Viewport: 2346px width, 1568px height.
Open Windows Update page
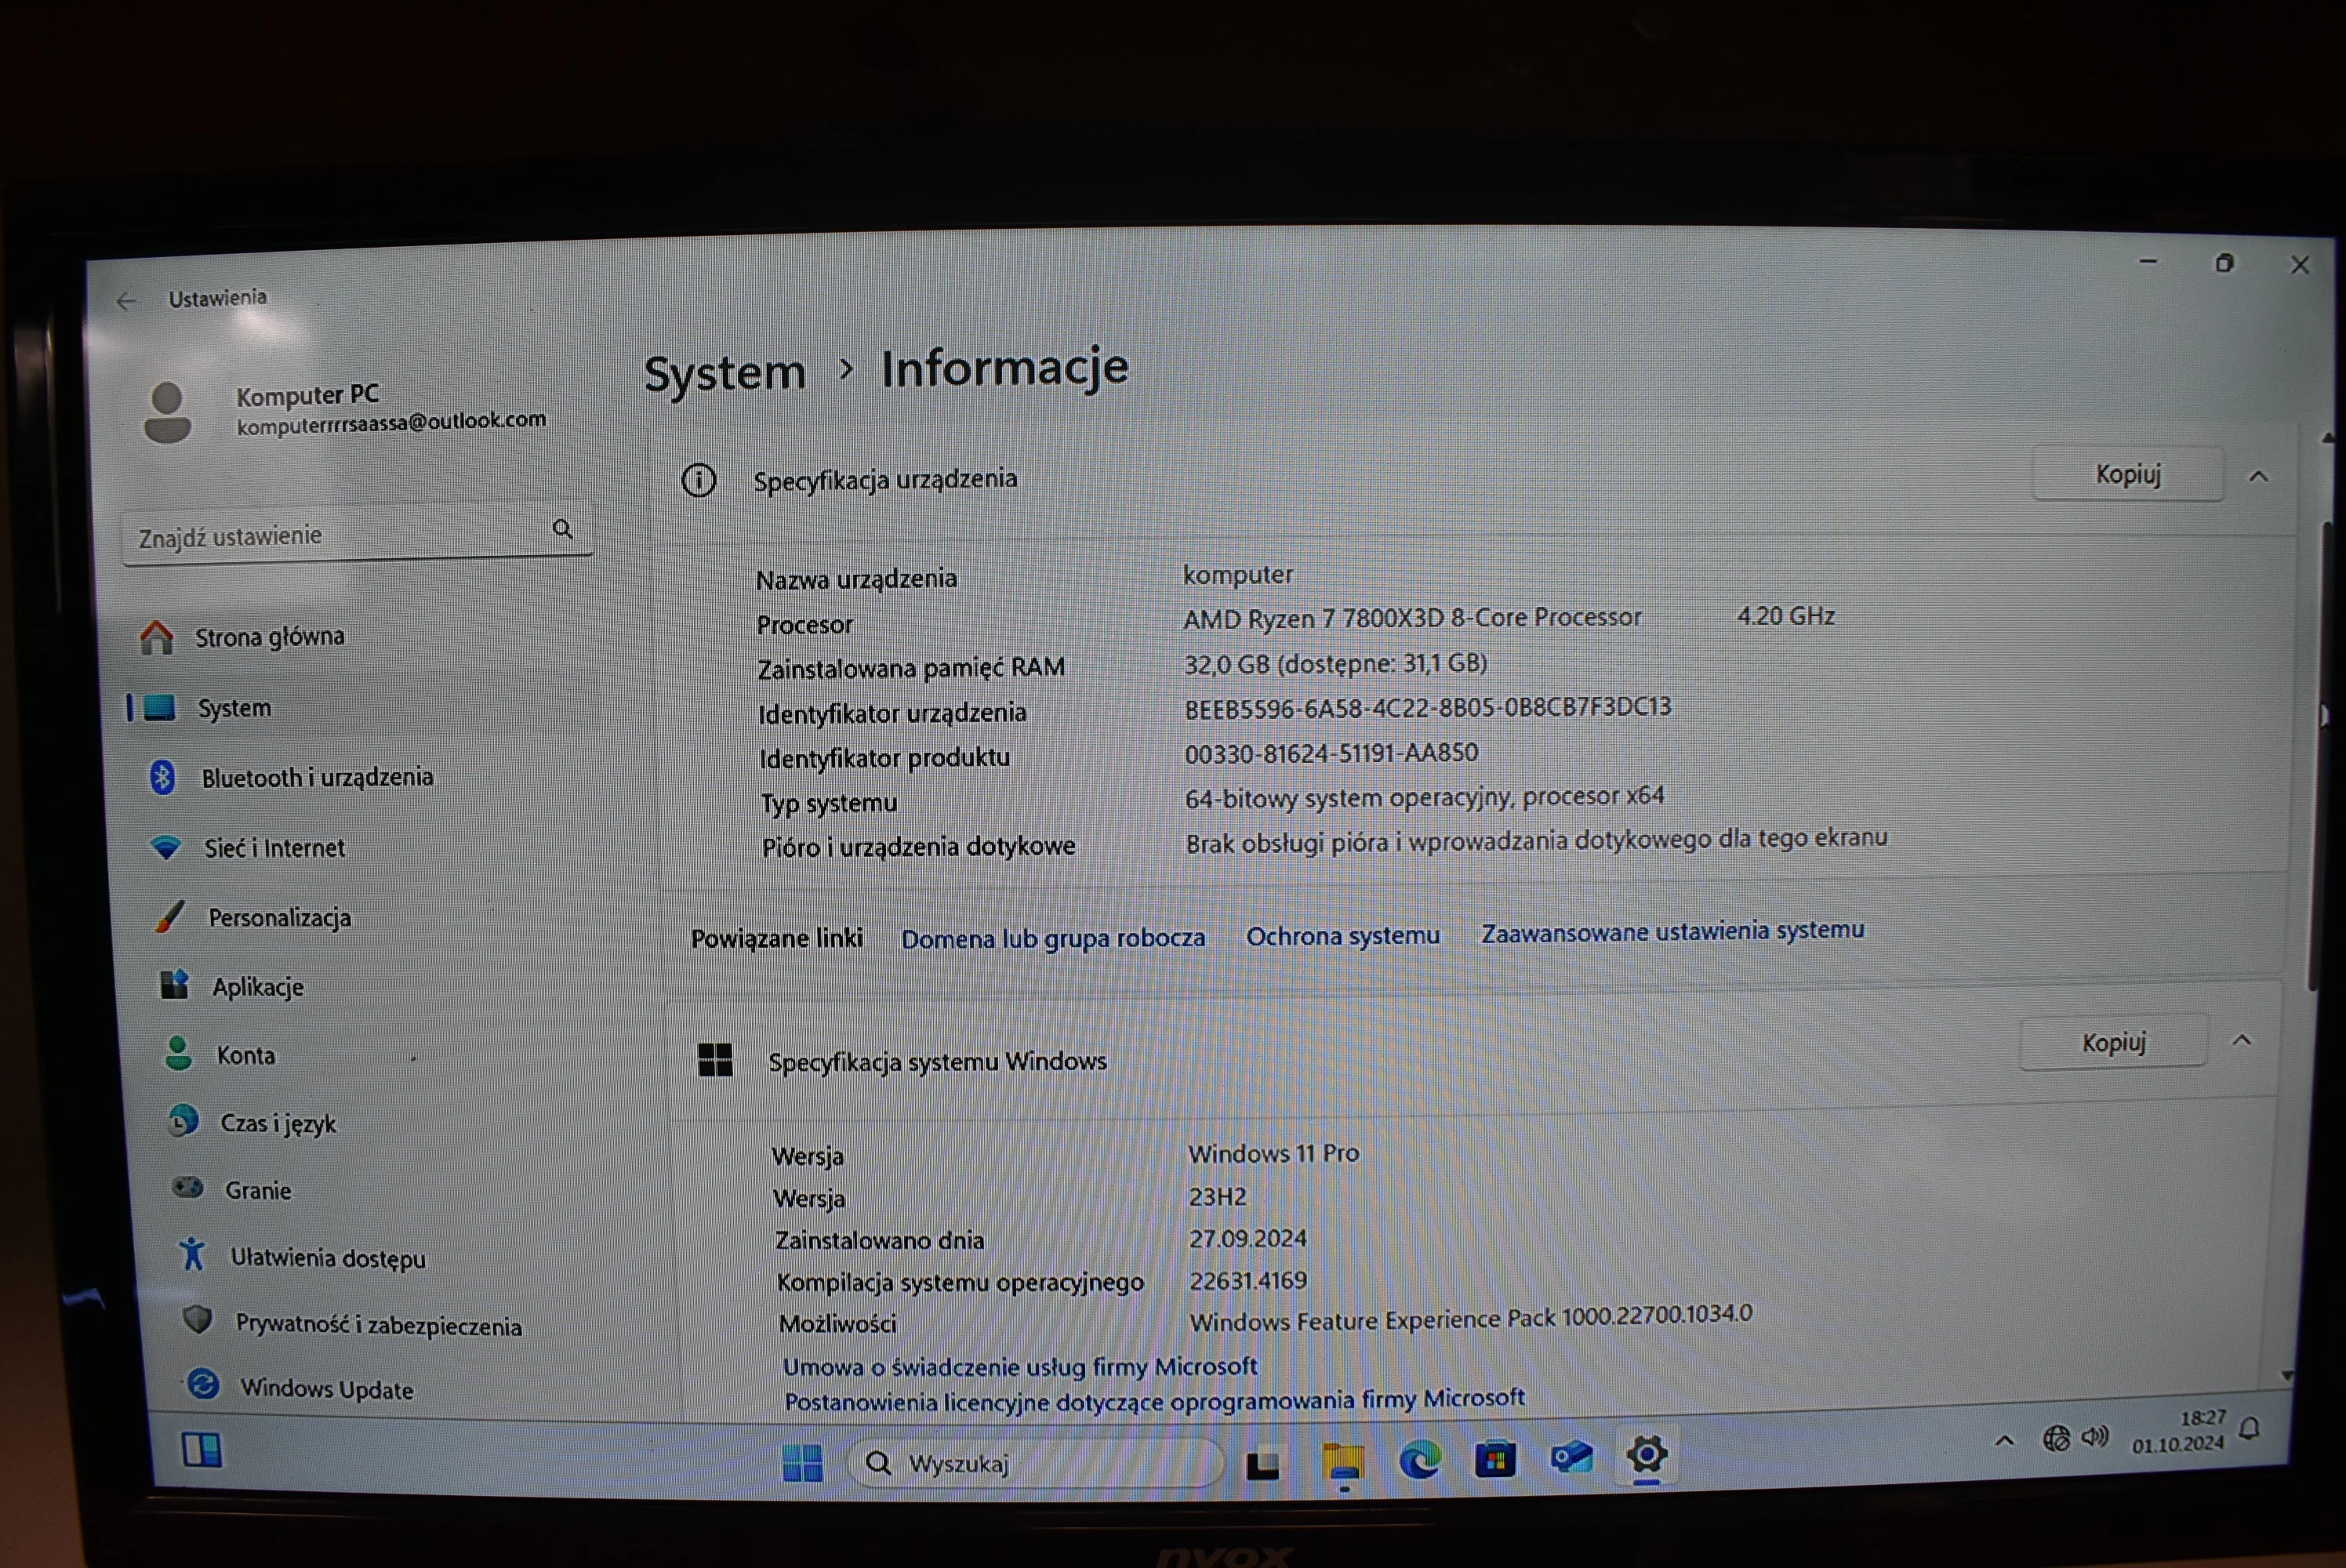(326, 1389)
